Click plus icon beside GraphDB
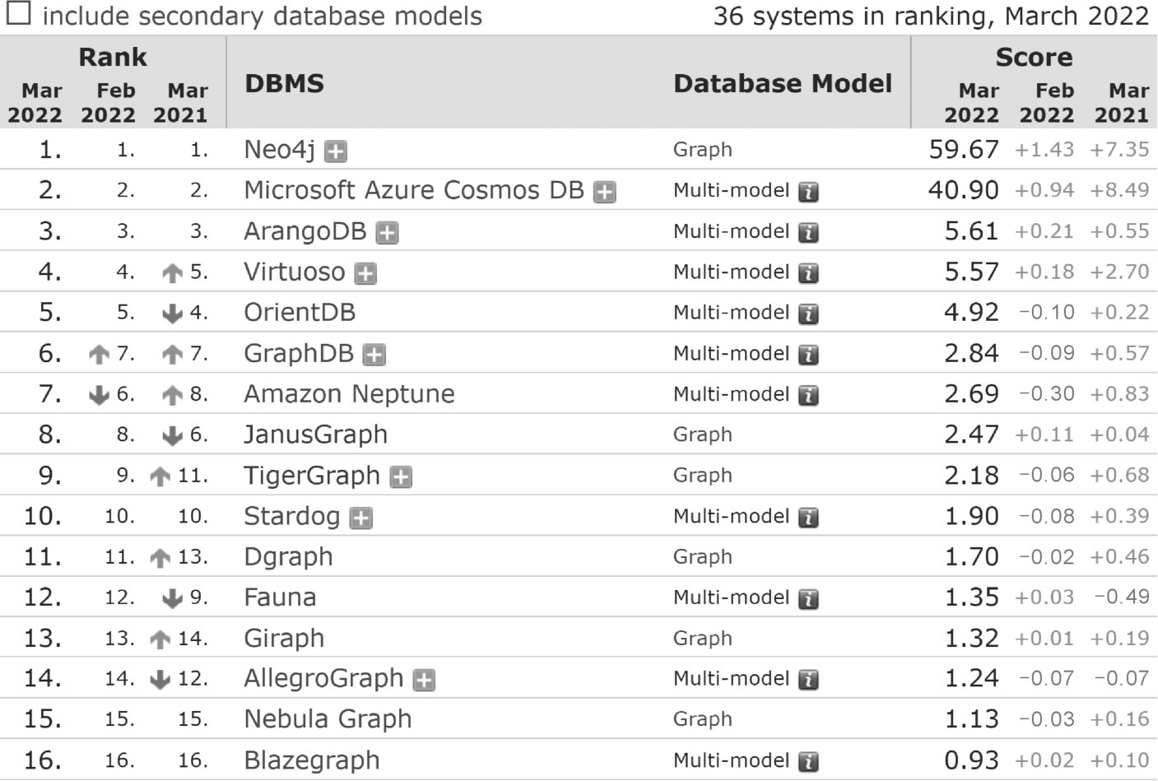This screenshot has width=1158, height=781. [374, 355]
